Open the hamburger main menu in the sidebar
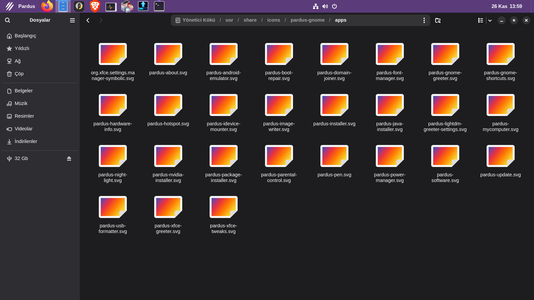This screenshot has height=300, width=534. coord(72,20)
